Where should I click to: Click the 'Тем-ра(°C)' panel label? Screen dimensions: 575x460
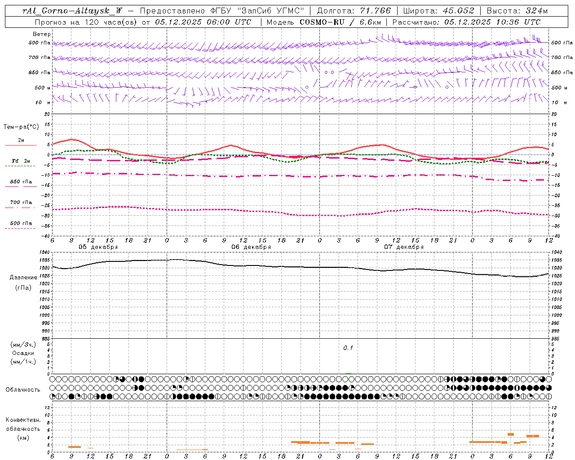pos(21,127)
